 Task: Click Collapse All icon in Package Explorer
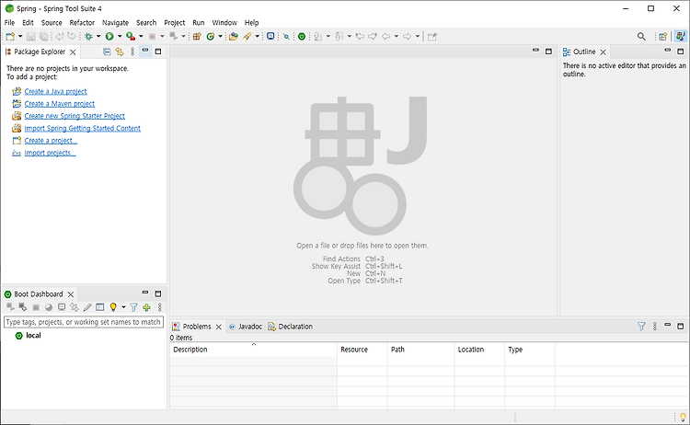click(x=107, y=52)
